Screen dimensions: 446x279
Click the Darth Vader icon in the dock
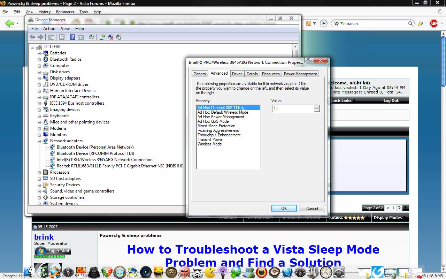click(x=94, y=272)
